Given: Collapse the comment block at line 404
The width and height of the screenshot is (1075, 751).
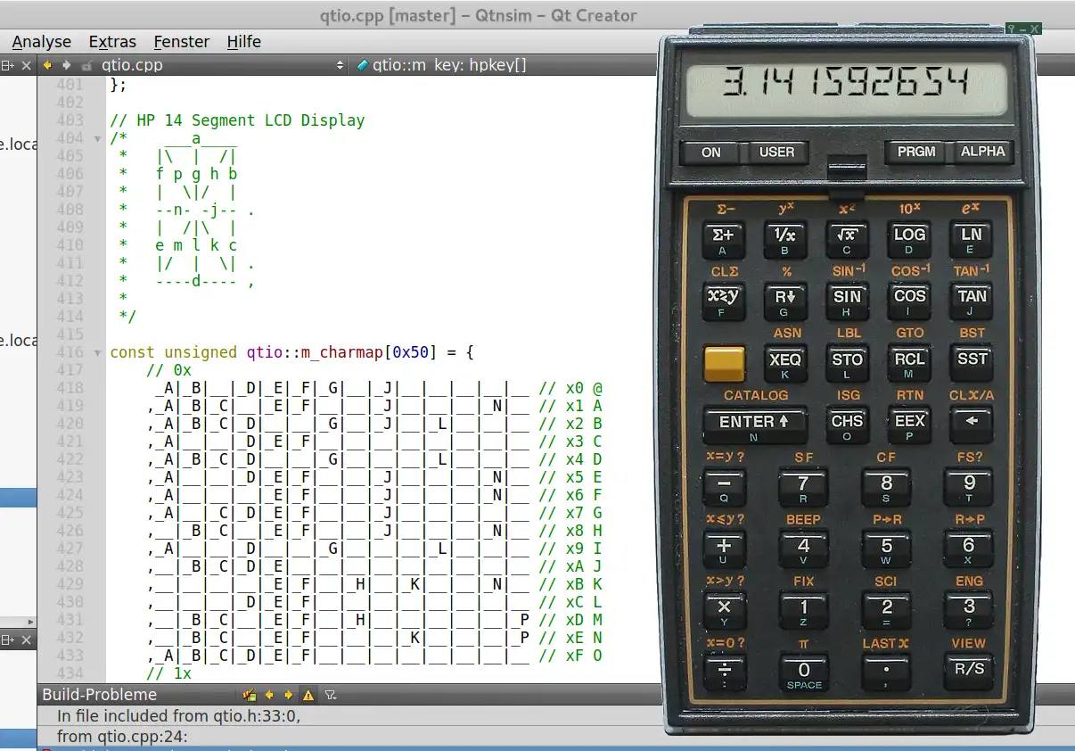Looking at the screenshot, I should coord(97,138).
